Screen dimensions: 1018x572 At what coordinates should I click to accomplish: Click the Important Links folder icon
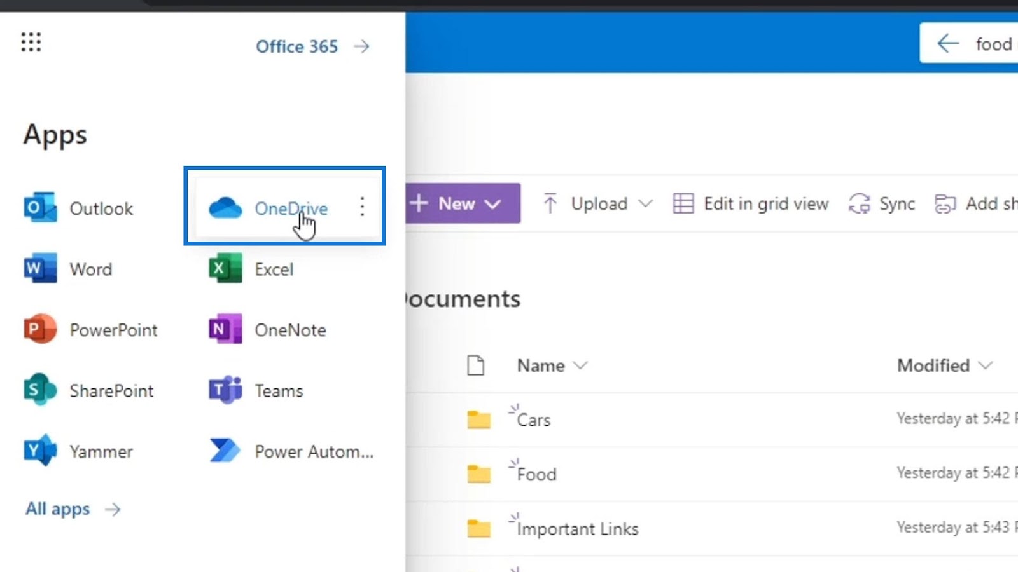tap(478, 529)
